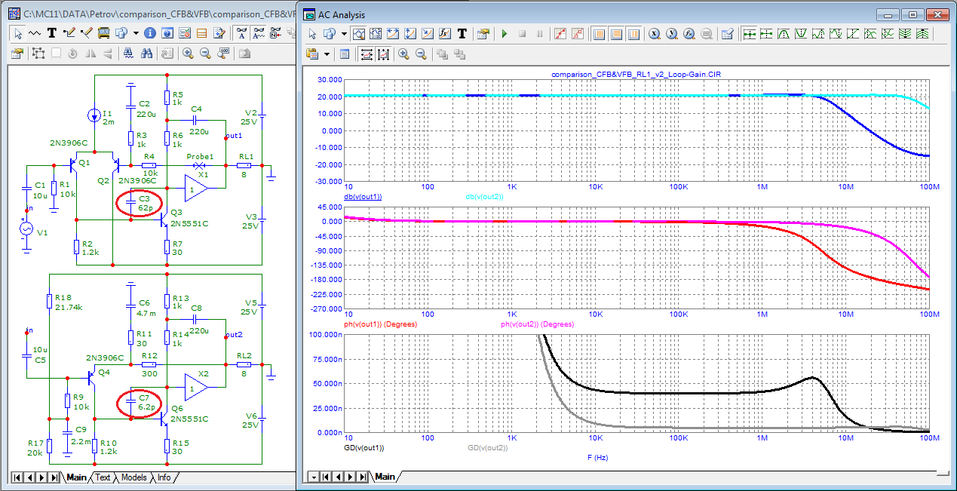This screenshot has height=491, width=957.
Task: Click the blue Info mode icon
Action: (150, 33)
